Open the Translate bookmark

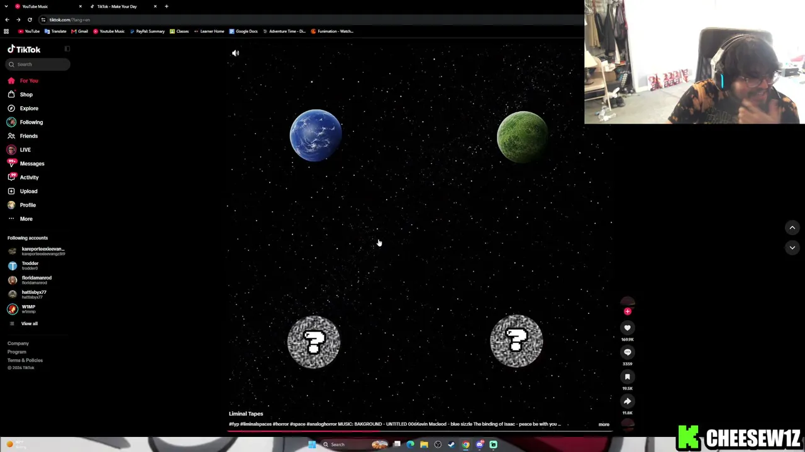[x=56, y=31]
